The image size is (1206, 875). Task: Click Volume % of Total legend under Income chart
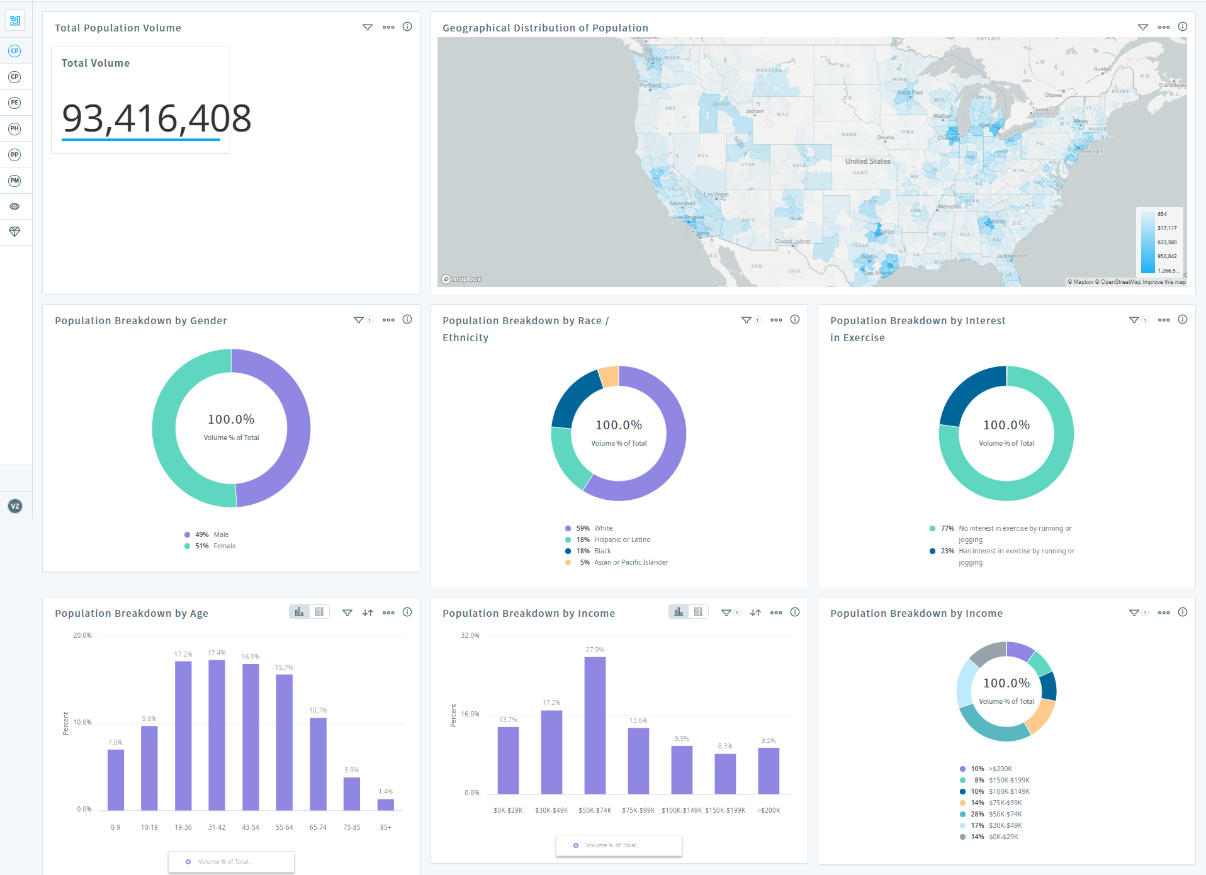(x=619, y=845)
